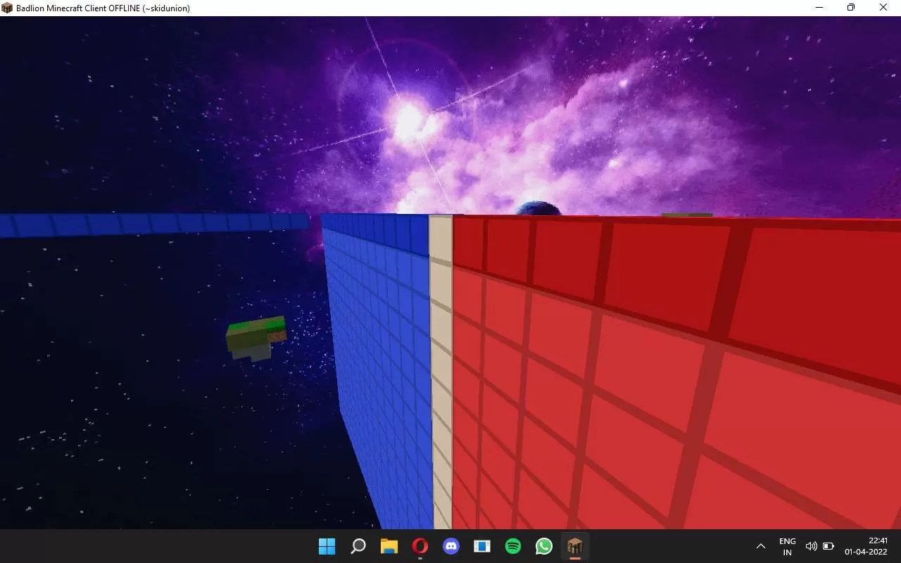Expand the hidden system tray icons chevron
This screenshot has width=901, height=563.
[761, 546]
